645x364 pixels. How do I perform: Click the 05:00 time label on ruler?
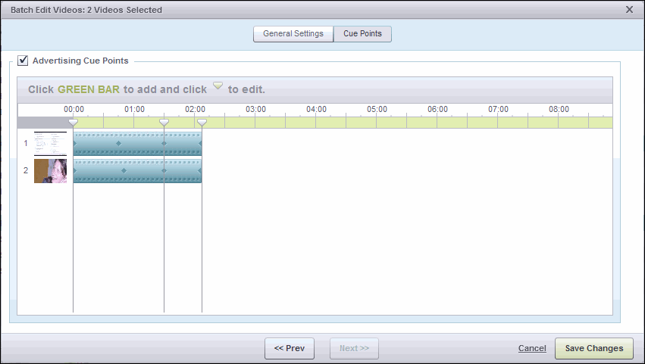pos(377,109)
